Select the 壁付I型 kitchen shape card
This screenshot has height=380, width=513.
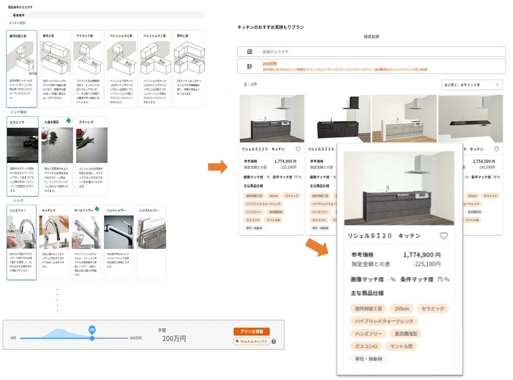(55, 69)
